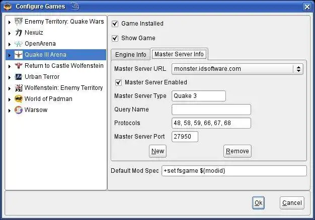Click the Cancel button
This screenshot has height=220, width=315.
click(292, 203)
